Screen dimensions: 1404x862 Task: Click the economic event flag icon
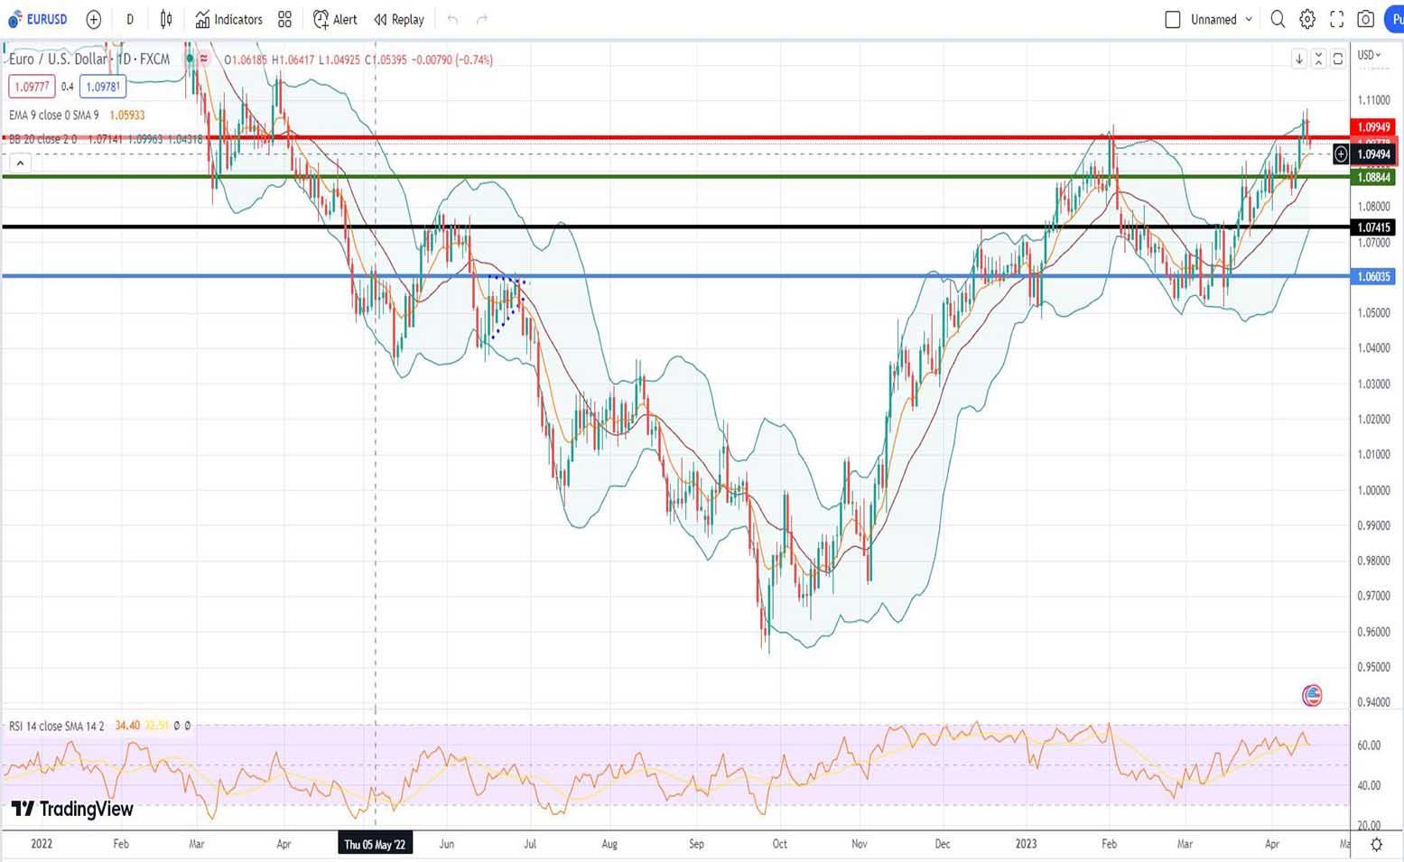click(1312, 695)
